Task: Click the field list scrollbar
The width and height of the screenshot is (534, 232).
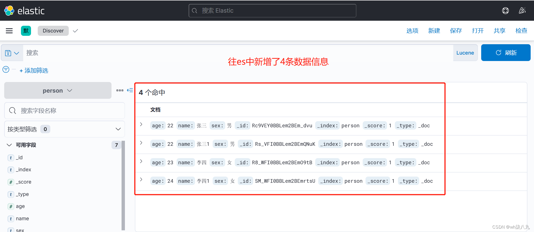Action: 123,185
